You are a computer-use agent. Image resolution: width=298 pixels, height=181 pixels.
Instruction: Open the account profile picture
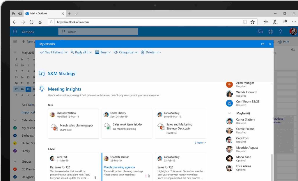(293, 32)
